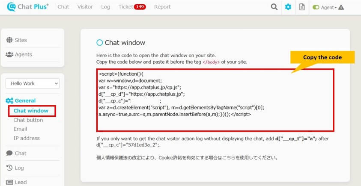Click the Chat window heading circle icon
Viewport: 361px width, 186px height.
click(x=99, y=43)
